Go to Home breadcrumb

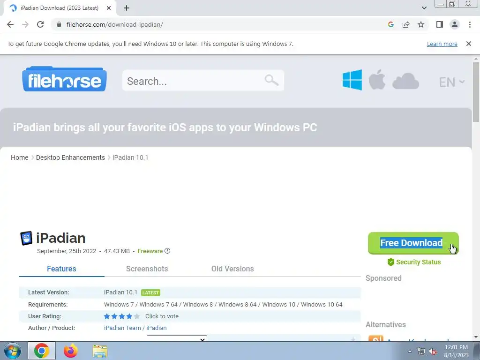point(20,157)
